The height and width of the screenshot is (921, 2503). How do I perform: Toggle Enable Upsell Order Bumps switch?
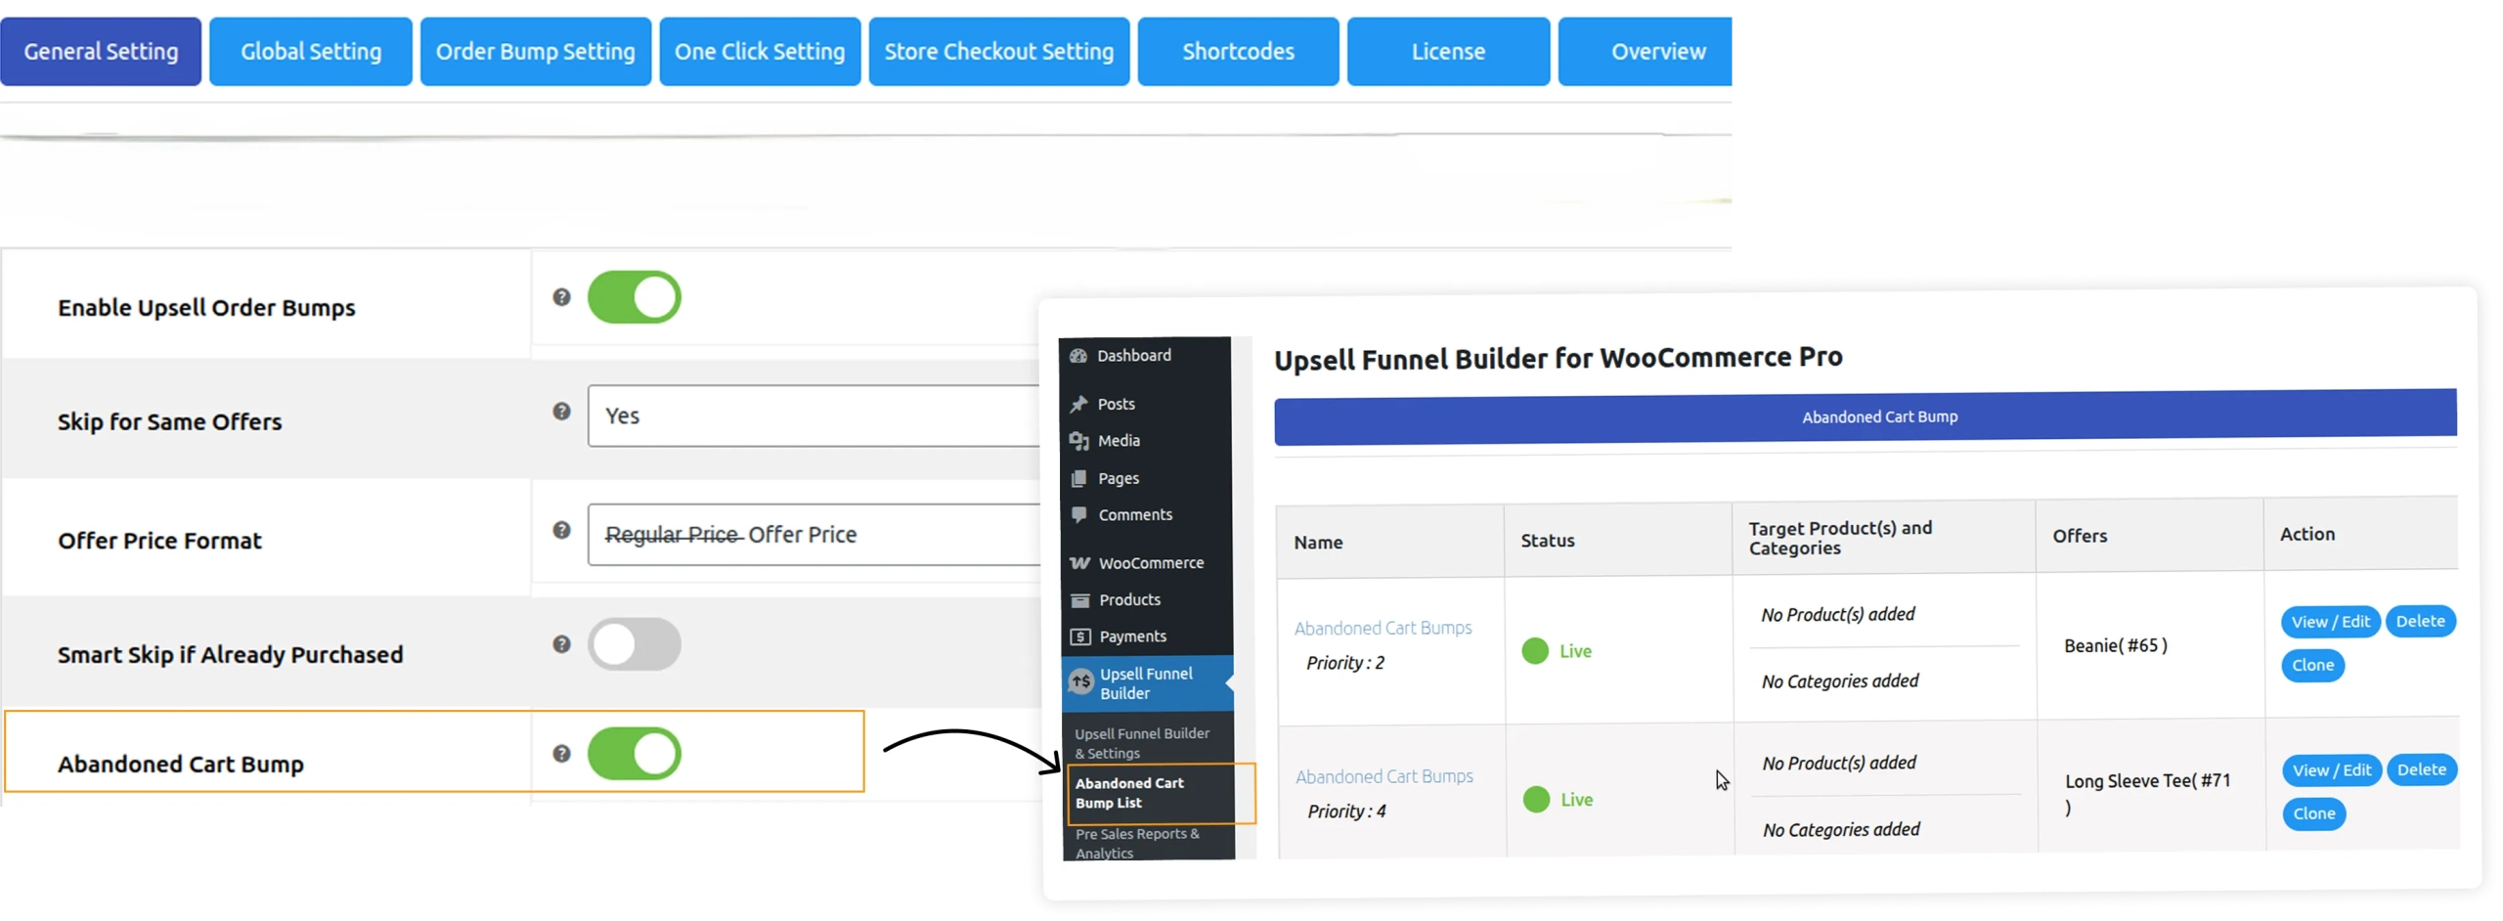coord(634,298)
